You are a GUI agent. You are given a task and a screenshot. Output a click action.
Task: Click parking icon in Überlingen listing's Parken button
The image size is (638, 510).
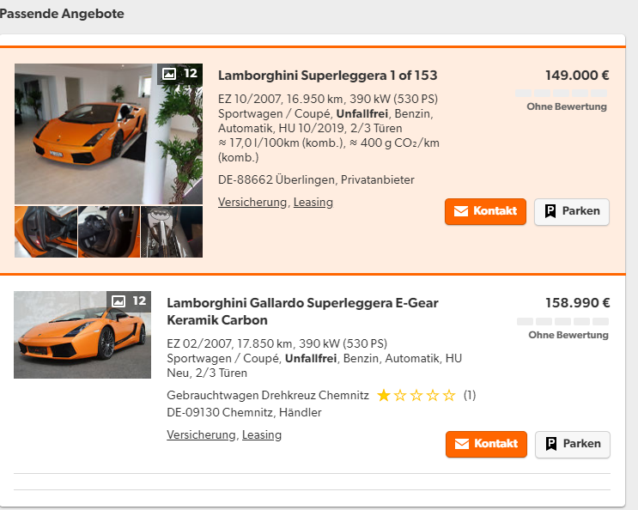coord(550,211)
